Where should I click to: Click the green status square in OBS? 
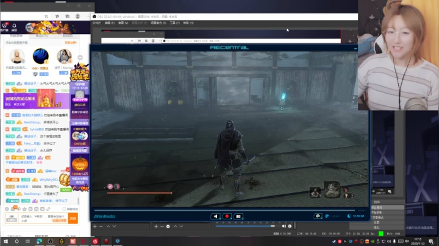[x=380, y=233]
